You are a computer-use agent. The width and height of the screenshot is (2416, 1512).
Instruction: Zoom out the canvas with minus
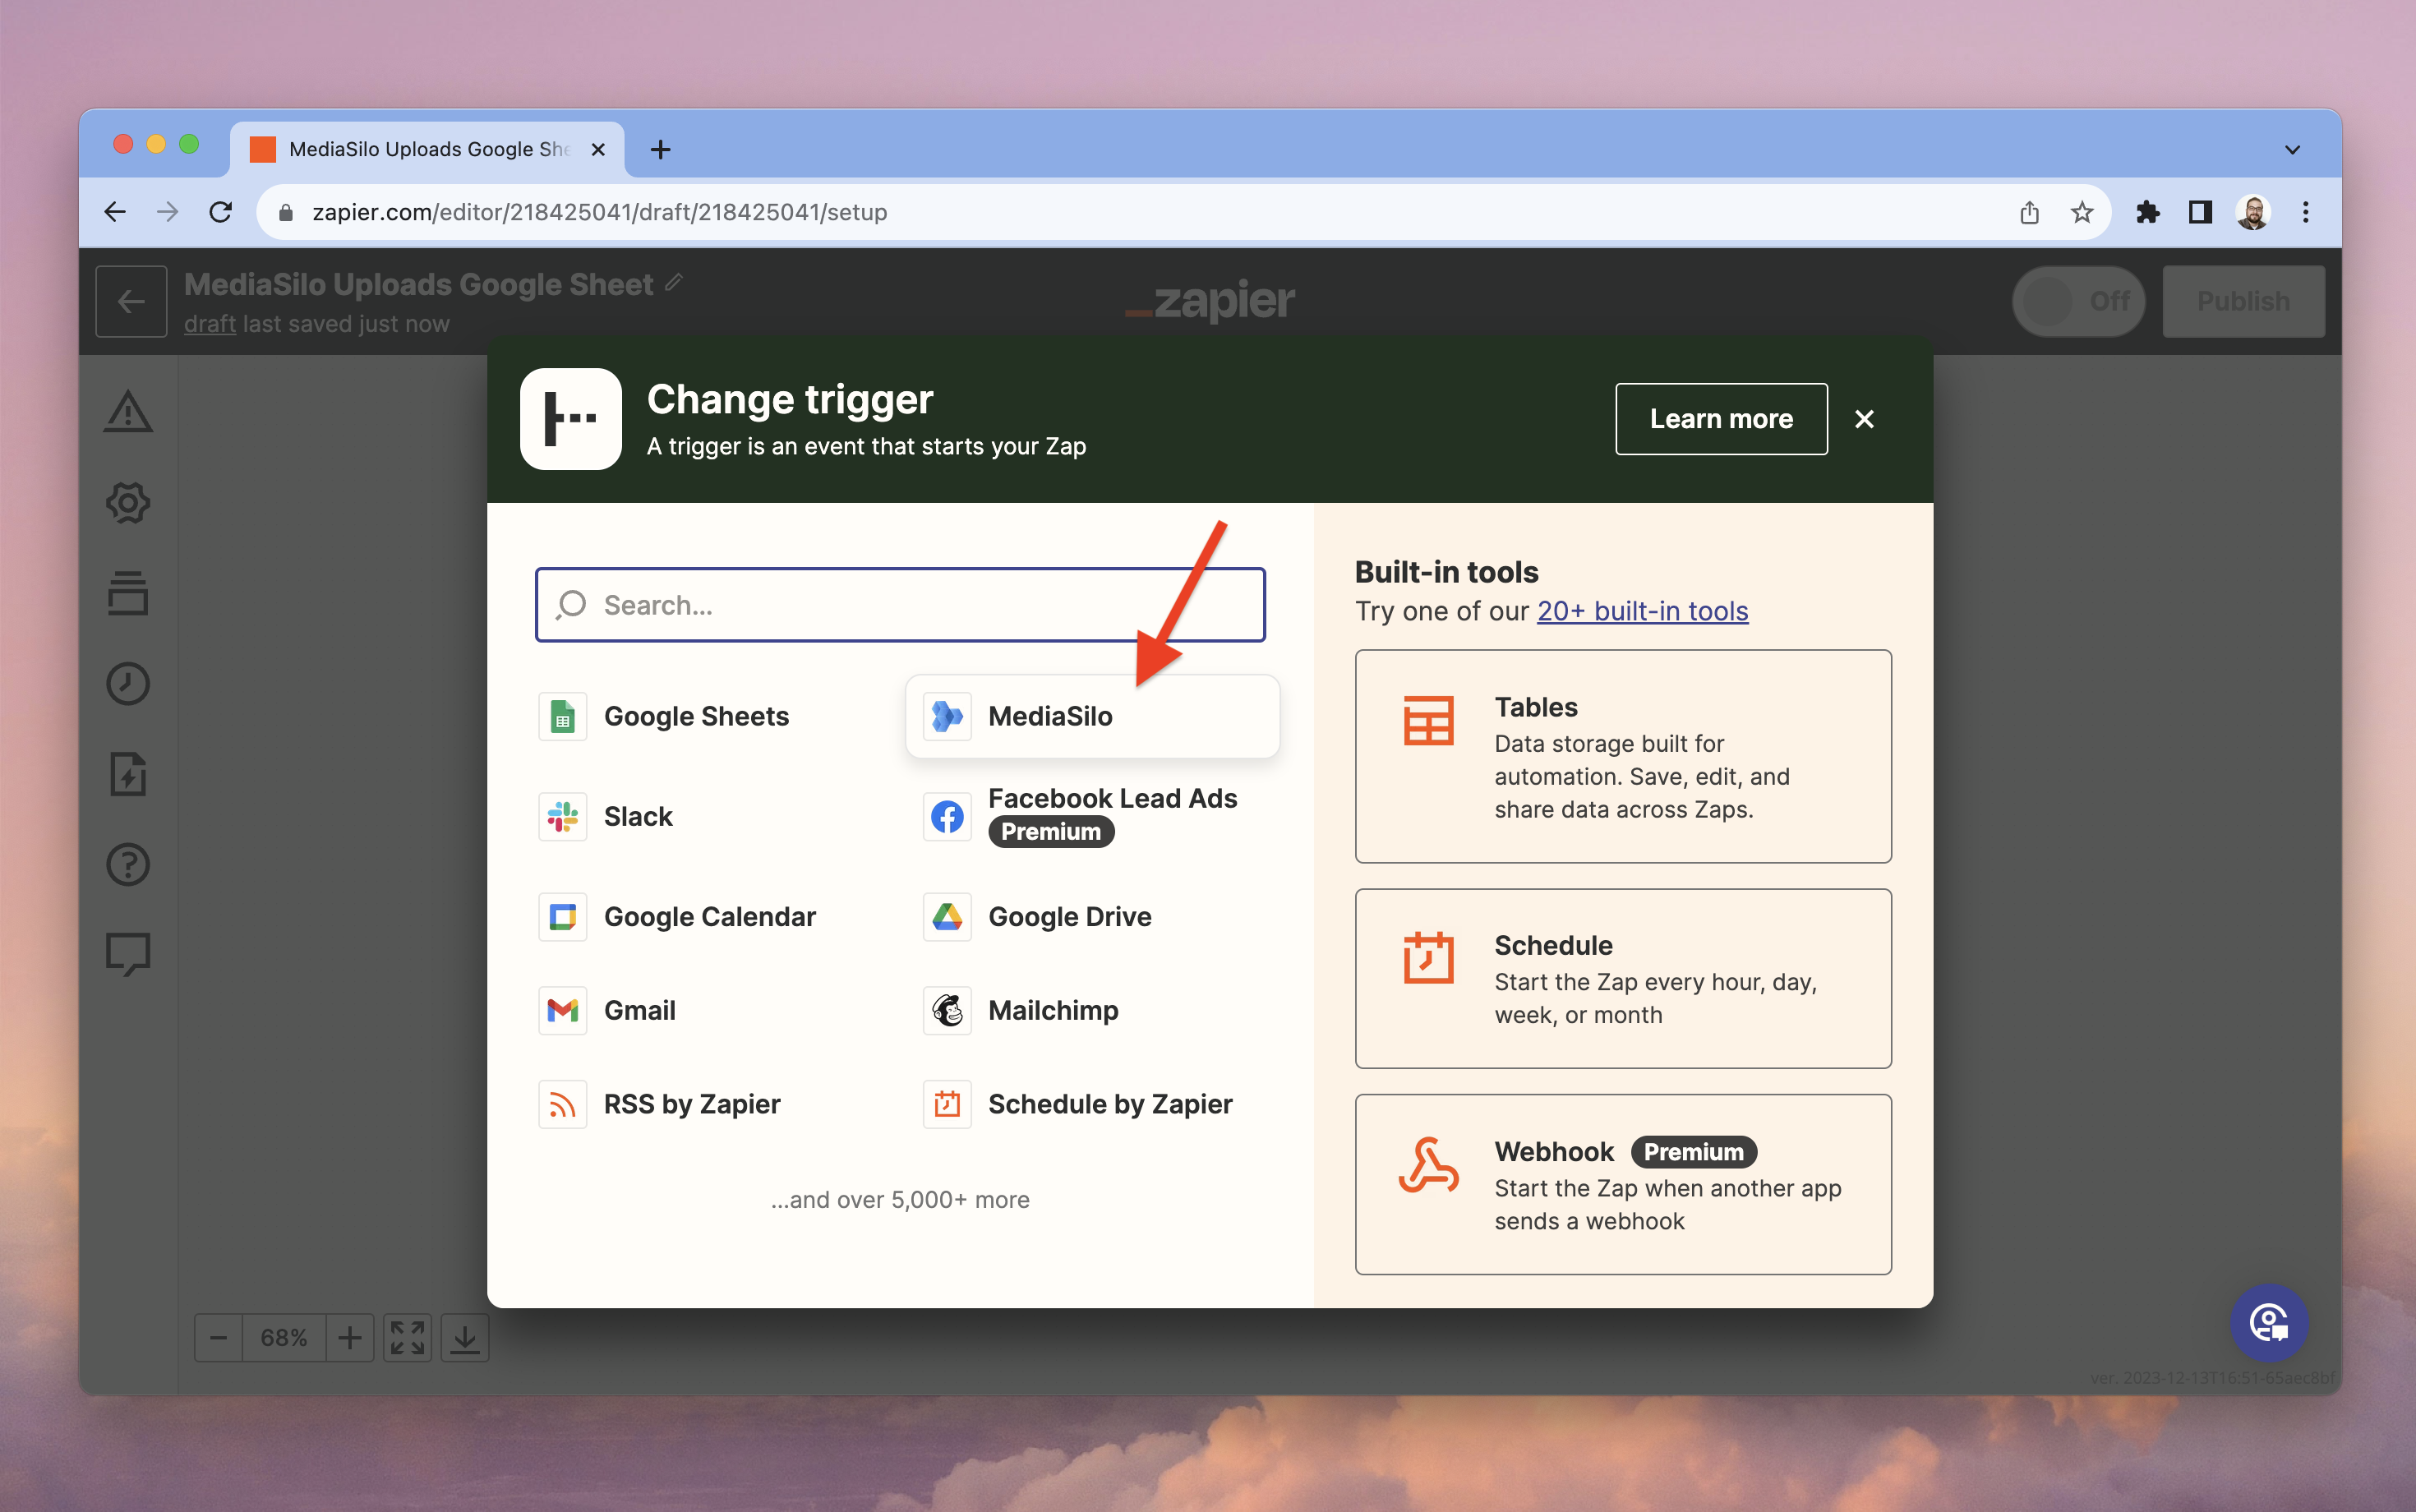coord(219,1338)
